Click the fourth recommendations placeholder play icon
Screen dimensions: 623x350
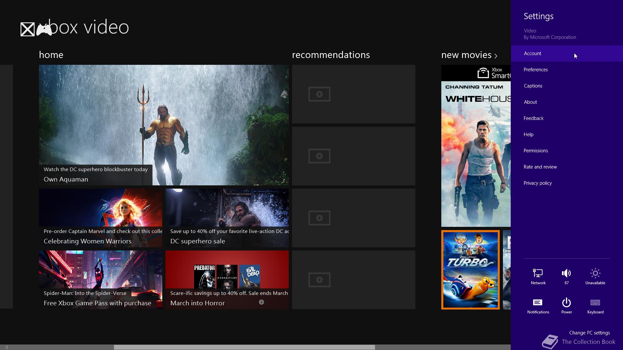[x=319, y=280]
